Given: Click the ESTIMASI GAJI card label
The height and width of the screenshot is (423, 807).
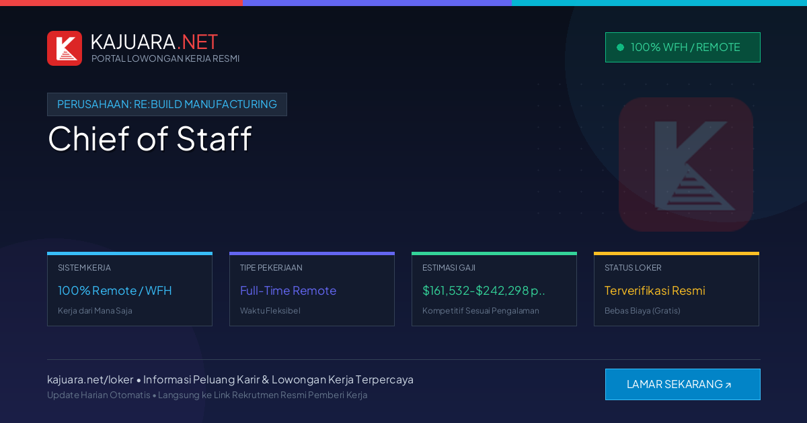Looking at the screenshot, I should (449, 267).
